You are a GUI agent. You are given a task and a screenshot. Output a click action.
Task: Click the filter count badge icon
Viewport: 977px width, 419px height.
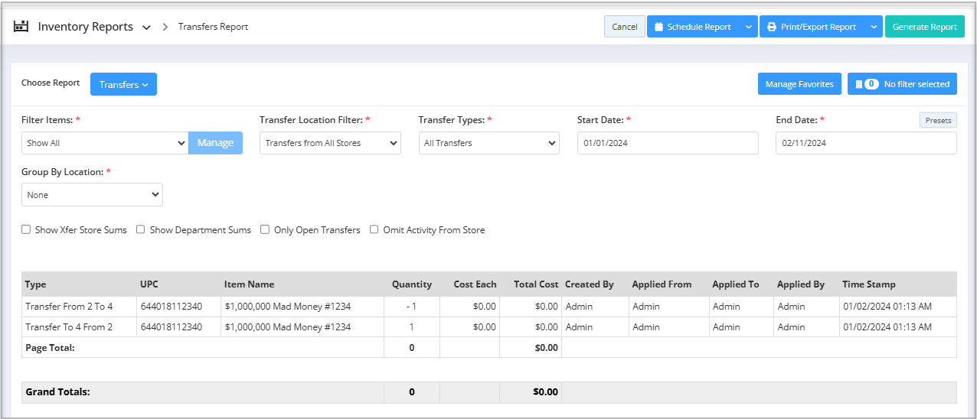coord(871,84)
